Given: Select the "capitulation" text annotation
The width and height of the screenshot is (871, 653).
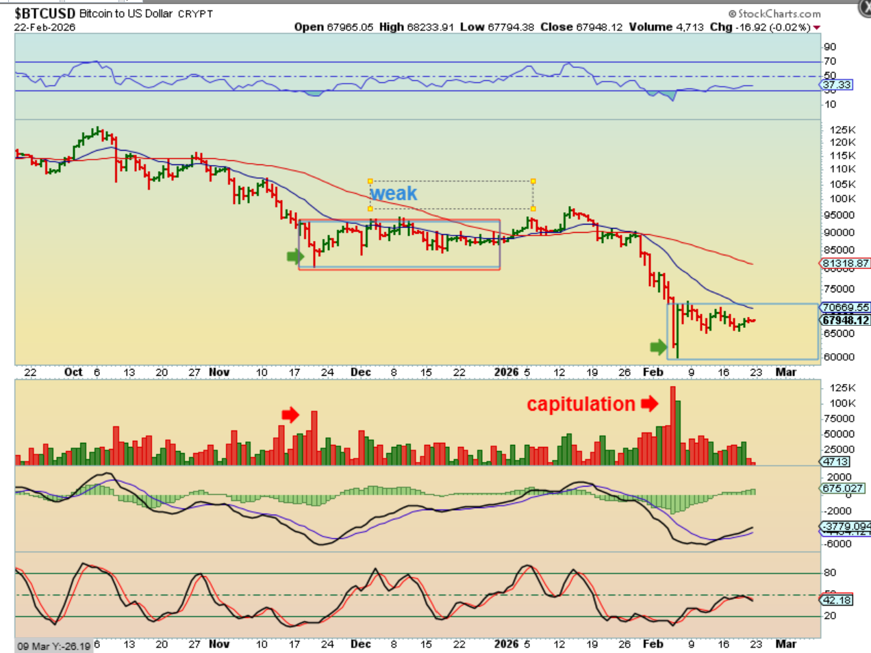Looking at the screenshot, I should (x=581, y=404).
